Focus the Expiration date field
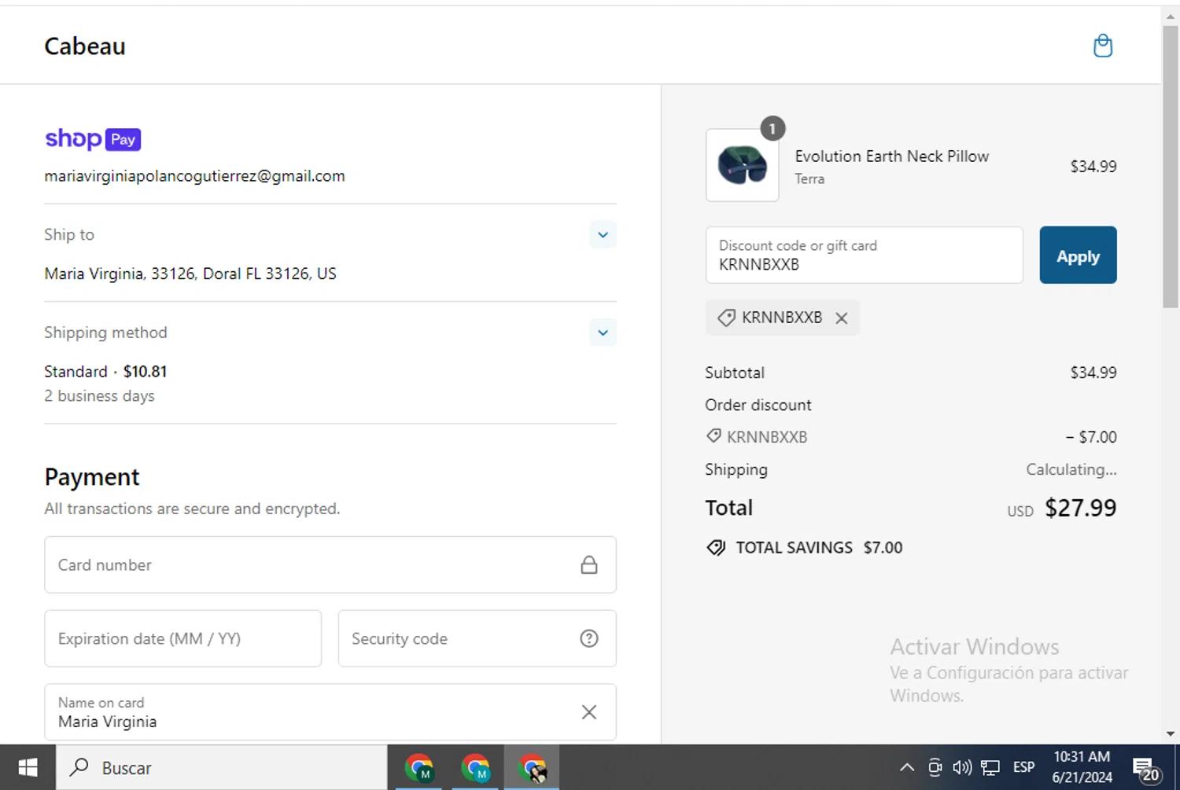This screenshot has height=790, width=1180. [183, 638]
